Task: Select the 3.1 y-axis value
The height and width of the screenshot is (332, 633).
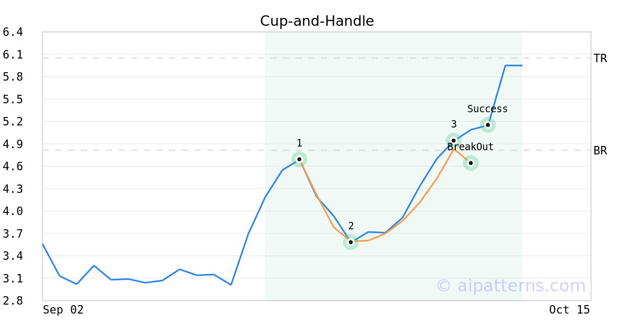Action: 13,278
